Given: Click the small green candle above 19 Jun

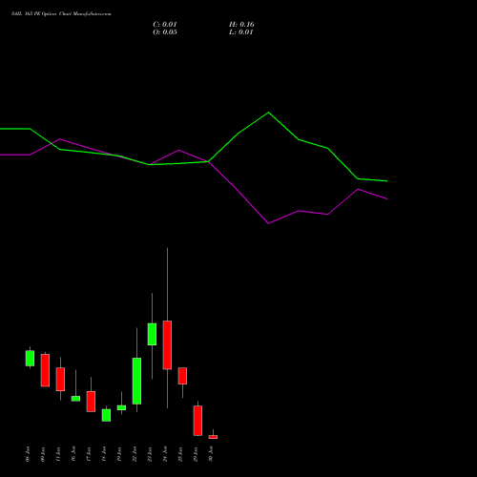Looking at the screenshot, I should coord(121,407).
